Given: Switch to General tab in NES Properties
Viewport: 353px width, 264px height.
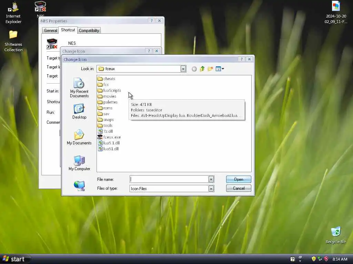Looking at the screenshot, I should [50, 31].
